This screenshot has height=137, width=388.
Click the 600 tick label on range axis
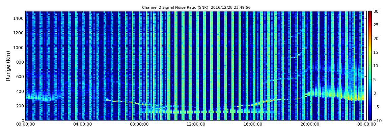pyautogui.click(x=20, y=76)
